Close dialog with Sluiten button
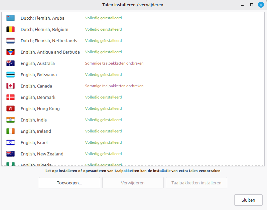 (x=248, y=200)
